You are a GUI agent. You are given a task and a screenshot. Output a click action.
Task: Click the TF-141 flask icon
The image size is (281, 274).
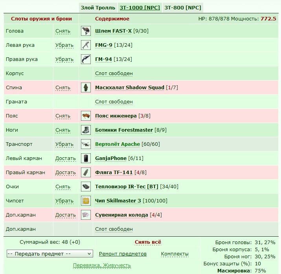(x=86, y=173)
